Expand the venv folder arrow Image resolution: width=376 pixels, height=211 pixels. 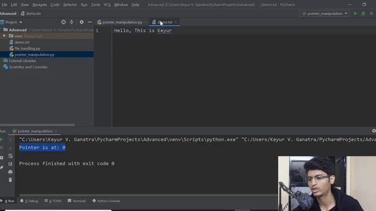coord(4,36)
